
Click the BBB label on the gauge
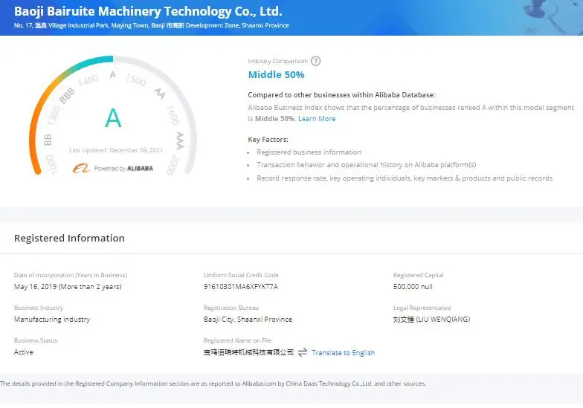[67, 97]
